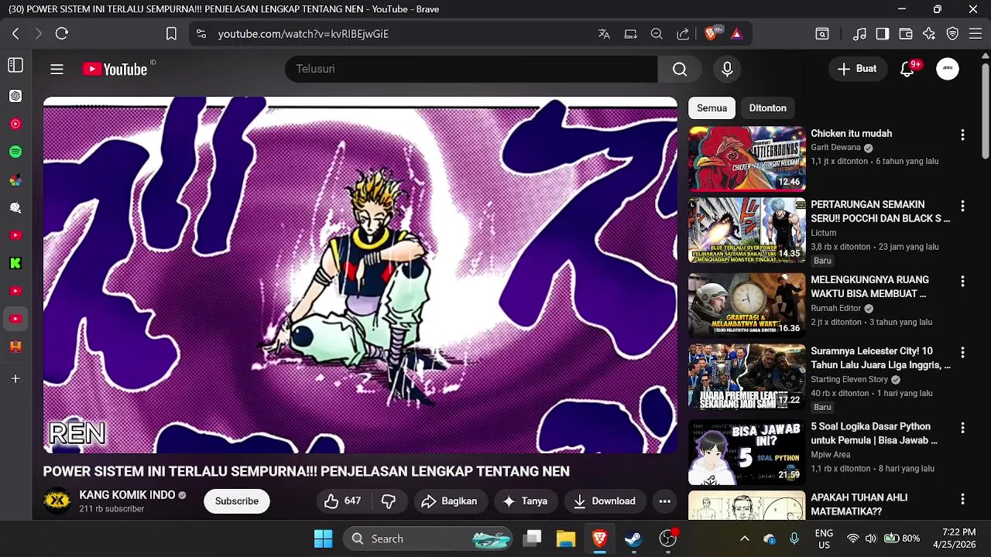Show hidden system tray icons
Screen dimensions: 991x557
744,538
